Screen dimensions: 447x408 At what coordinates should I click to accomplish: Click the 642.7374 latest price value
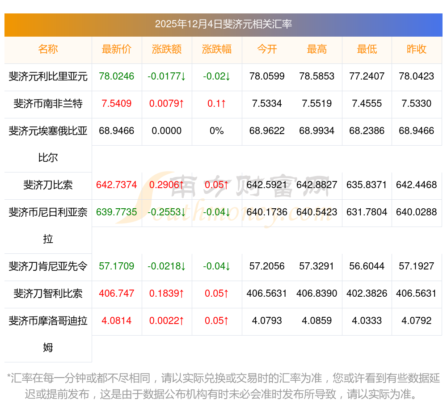tap(116, 185)
